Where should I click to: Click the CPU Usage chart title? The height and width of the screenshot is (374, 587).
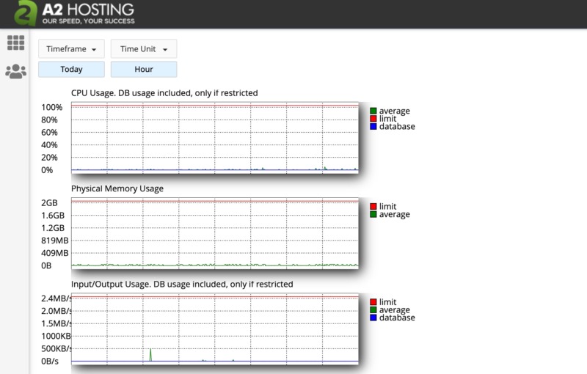[164, 93]
